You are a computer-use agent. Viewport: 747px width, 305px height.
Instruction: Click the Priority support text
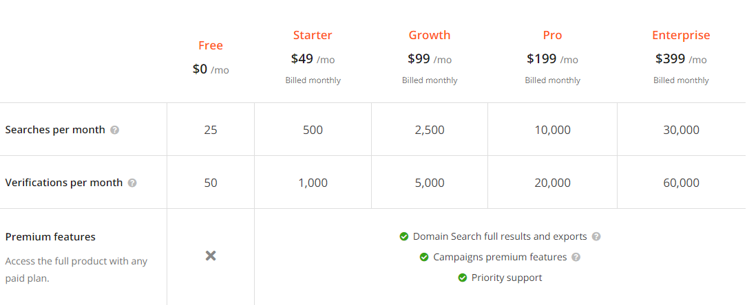507,278
